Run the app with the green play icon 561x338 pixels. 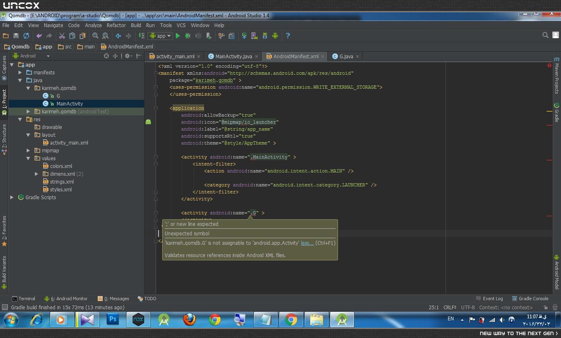coord(178,36)
